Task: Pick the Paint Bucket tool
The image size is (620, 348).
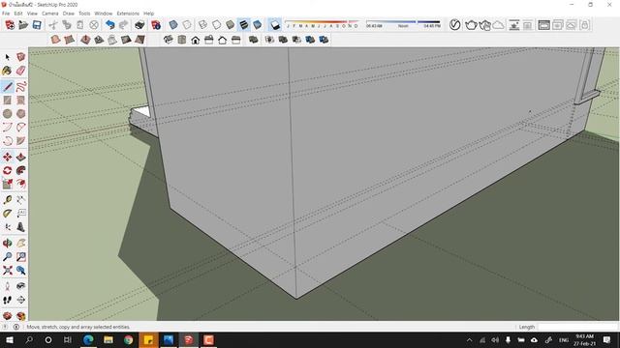Action: click(x=7, y=71)
